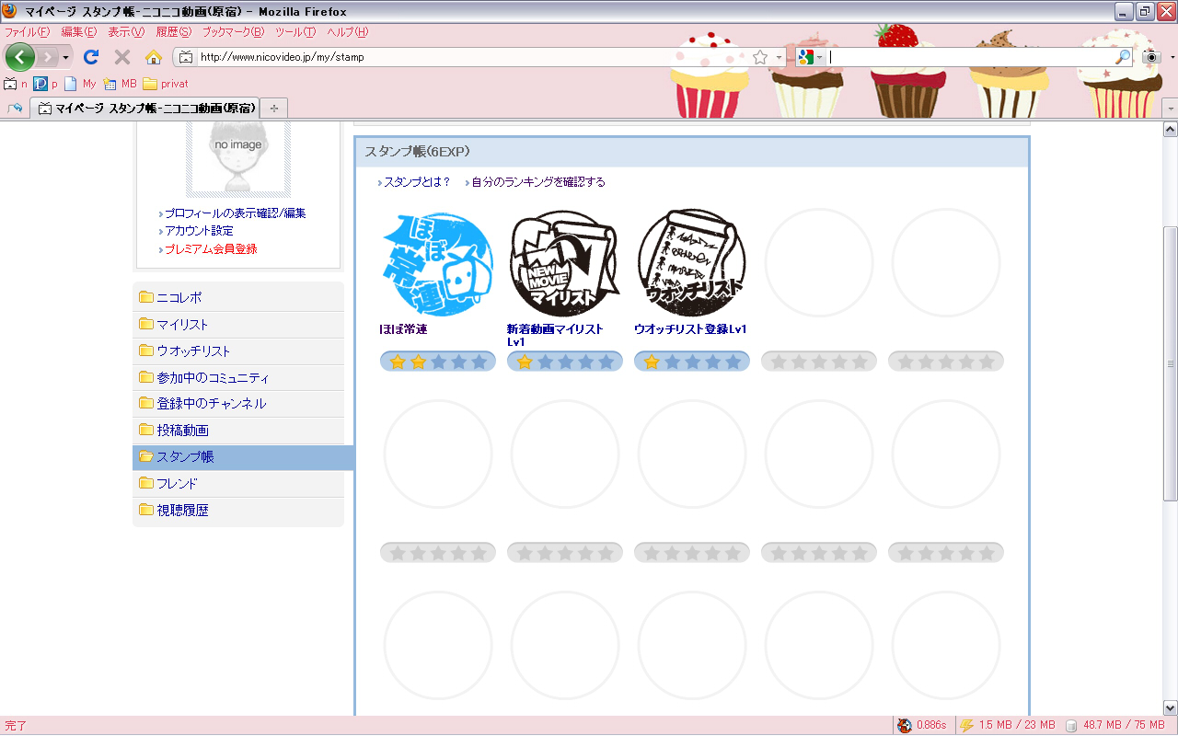Open the ブックマーク(B) menu
Image resolution: width=1178 pixels, height=736 pixels.
(x=233, y=32)
